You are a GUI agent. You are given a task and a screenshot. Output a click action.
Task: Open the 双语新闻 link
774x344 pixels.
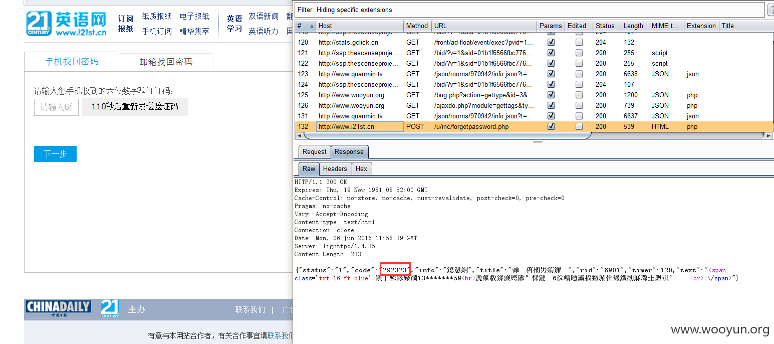click(264, 17)
